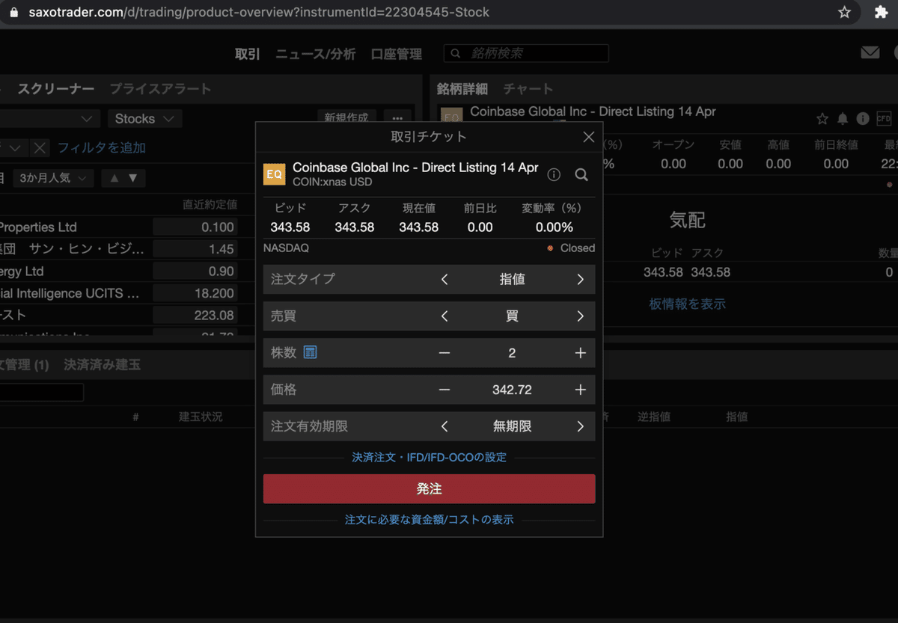Open the price alert bell icon
This screenshot has width=898, height=623.
point(841,118)
